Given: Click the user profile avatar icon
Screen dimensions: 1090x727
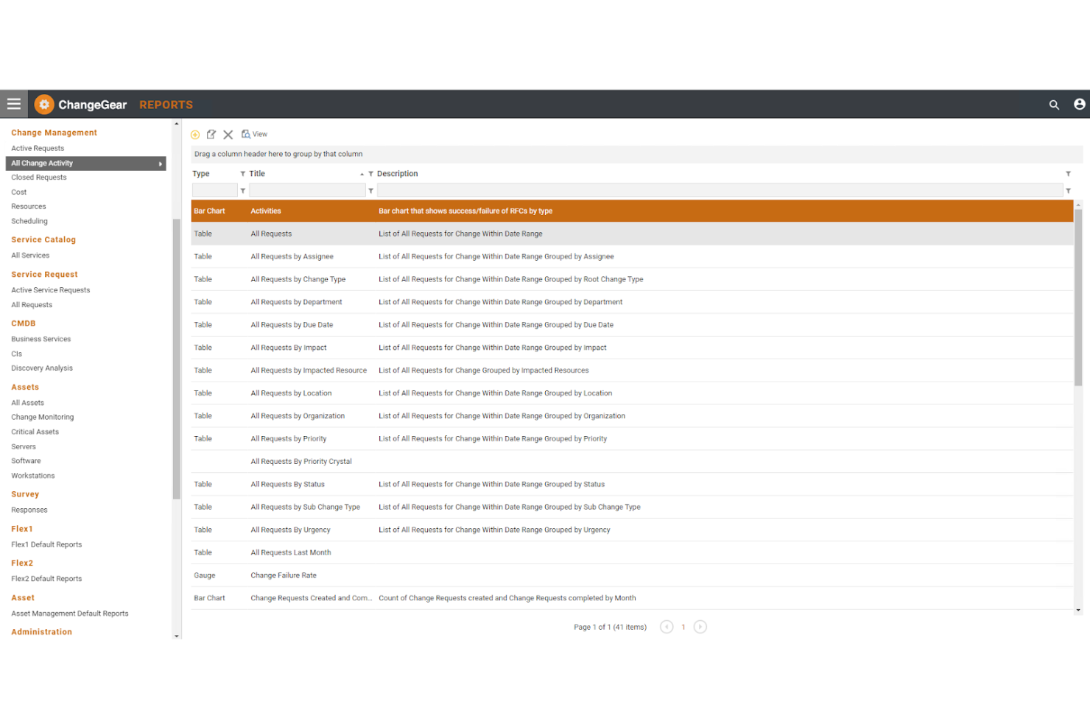Looking at the screenshot, I should 1079,104.
